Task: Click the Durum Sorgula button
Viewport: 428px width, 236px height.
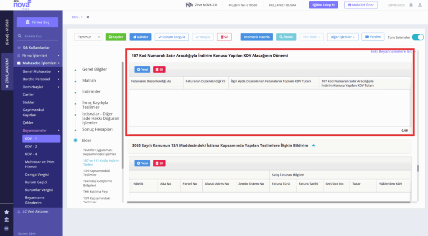Action: 172,37
